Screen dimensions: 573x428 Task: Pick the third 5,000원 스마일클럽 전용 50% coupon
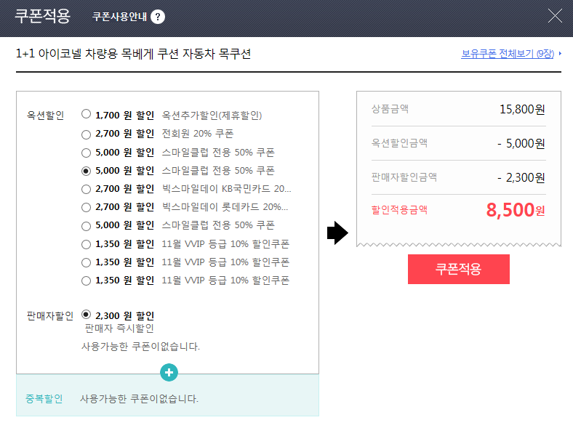coord(87,225)
